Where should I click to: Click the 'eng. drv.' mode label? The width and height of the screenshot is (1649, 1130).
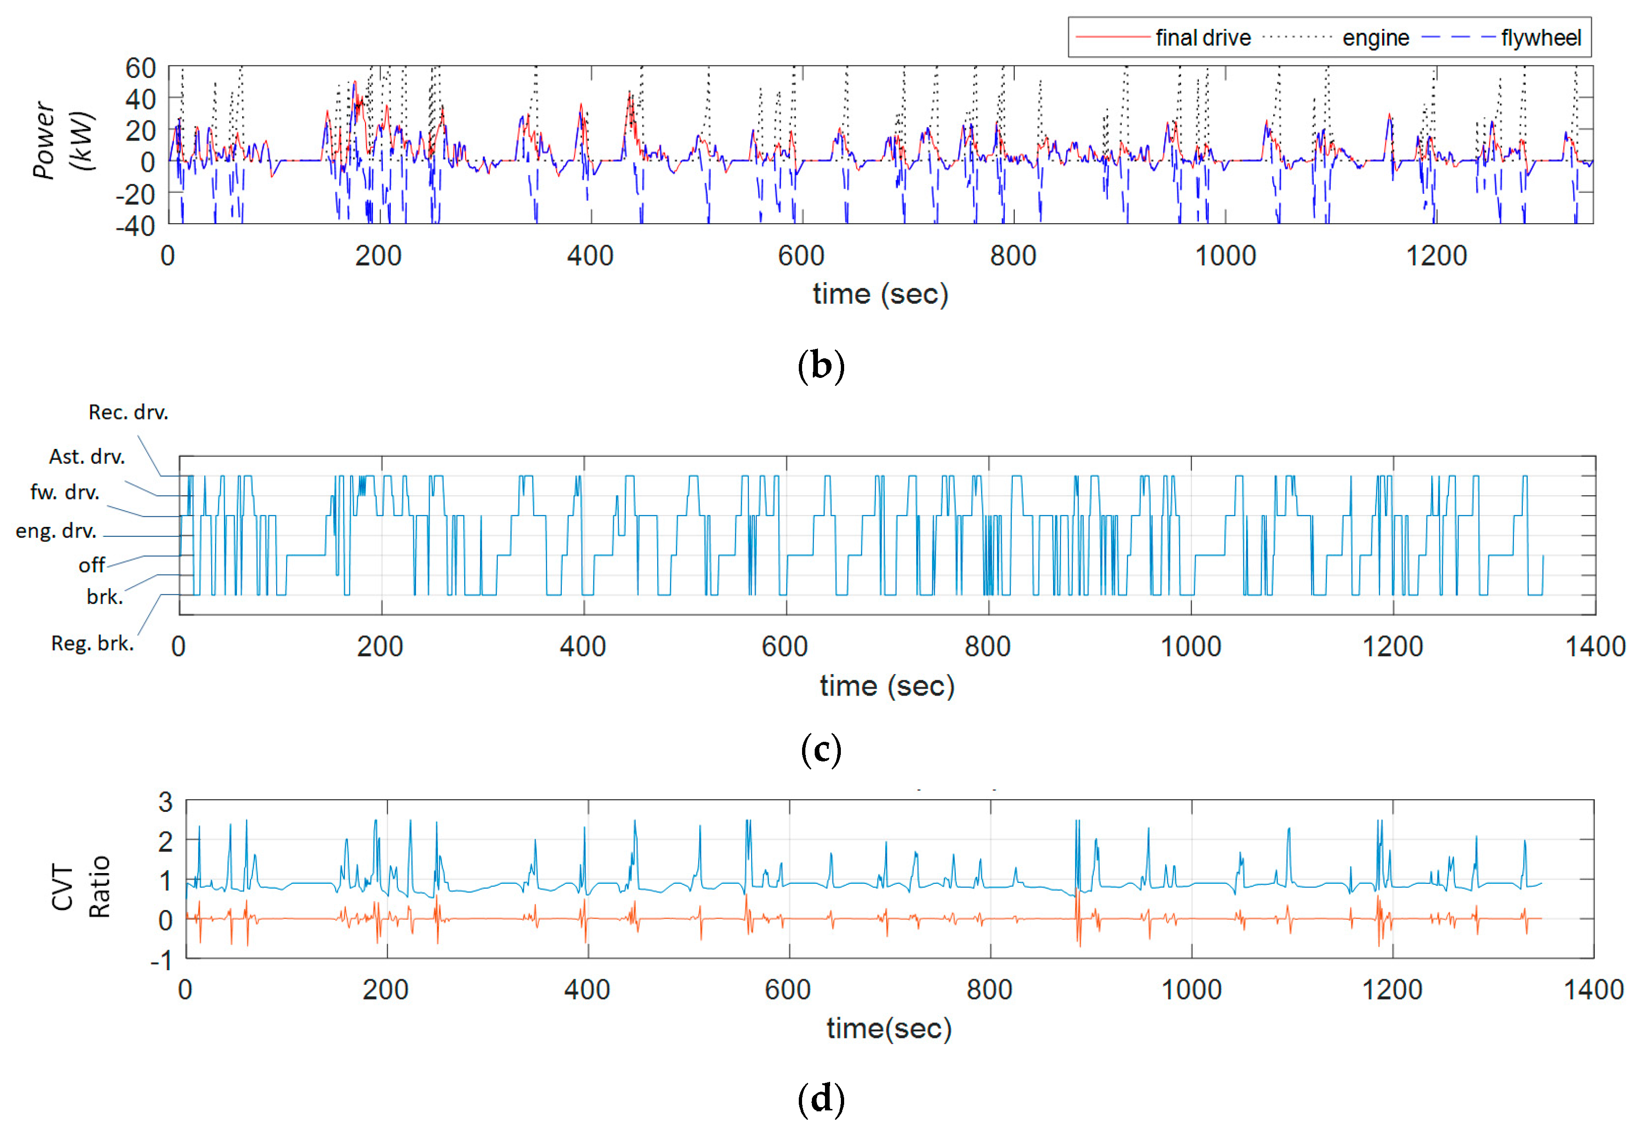click(55, 531)
